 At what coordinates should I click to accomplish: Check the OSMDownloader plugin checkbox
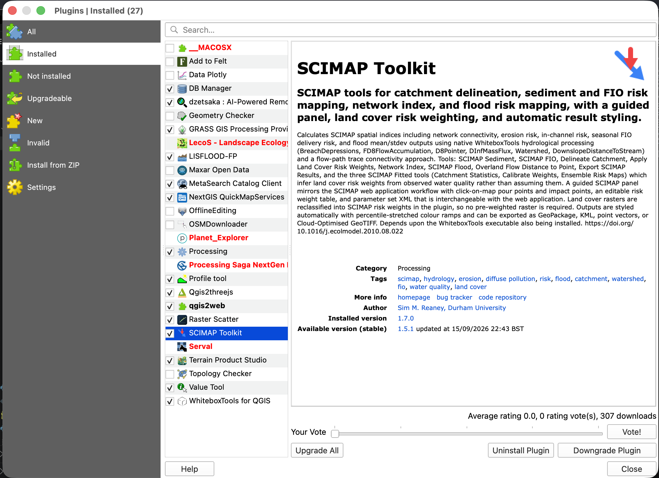[170, 225]
